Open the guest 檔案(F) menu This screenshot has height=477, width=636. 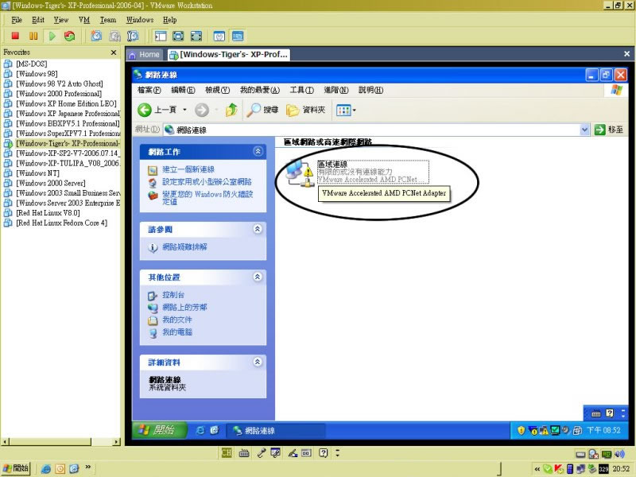(x=149, y=90)
